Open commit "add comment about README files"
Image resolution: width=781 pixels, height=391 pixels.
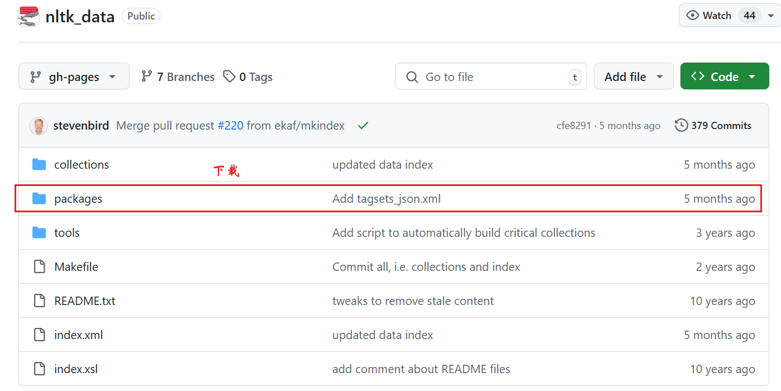pyautogui.click(x=421, y=369)
